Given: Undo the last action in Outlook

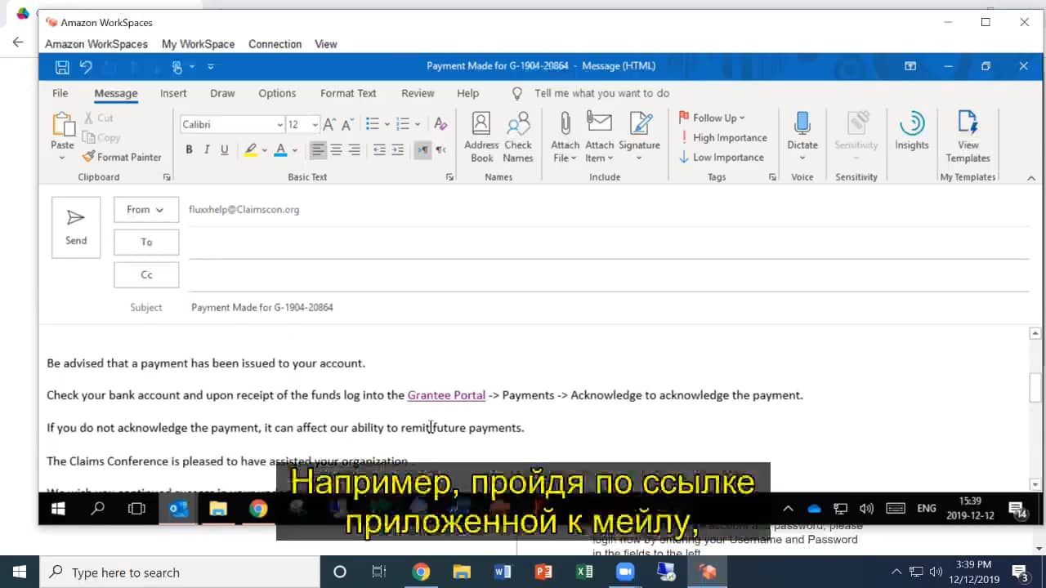Looking at the screenshot, I should pyautogui.click(x=86, y=67).
